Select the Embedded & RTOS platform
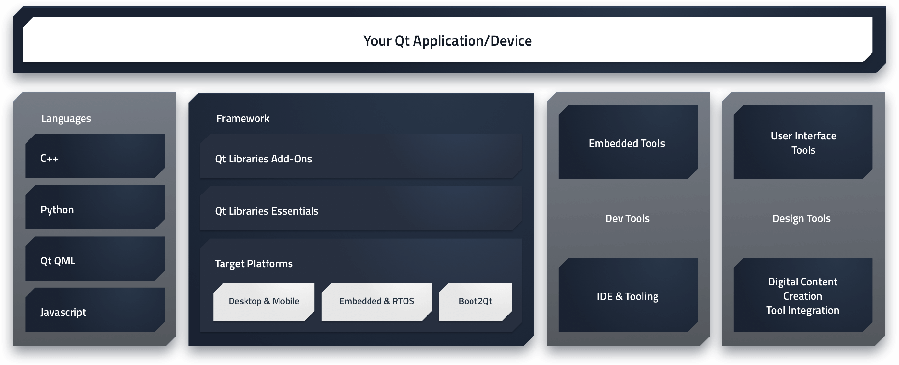 point(376,301)
